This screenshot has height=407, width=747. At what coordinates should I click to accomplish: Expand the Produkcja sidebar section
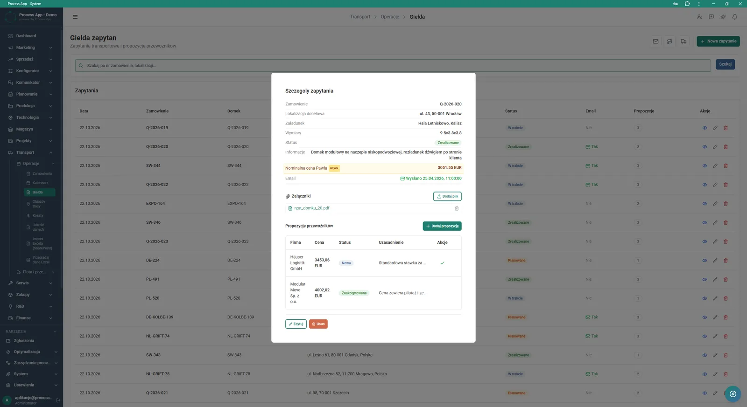31,106
